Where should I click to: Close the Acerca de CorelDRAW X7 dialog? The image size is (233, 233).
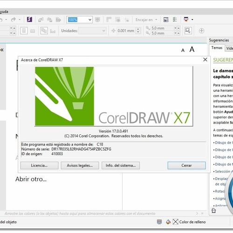point(205,60)
